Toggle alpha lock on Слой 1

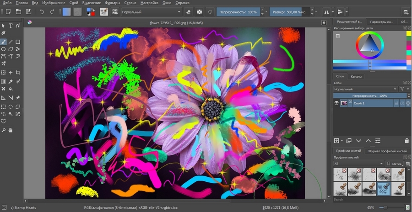408,103
